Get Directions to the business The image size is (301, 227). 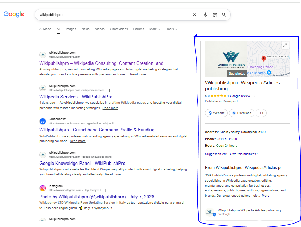(242, 113)
